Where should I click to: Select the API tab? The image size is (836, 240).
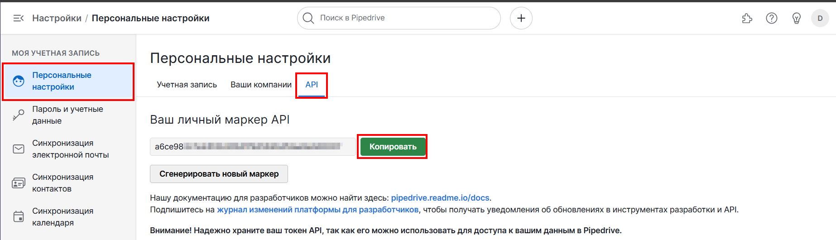pyautogui.click(x=312, y=85)
